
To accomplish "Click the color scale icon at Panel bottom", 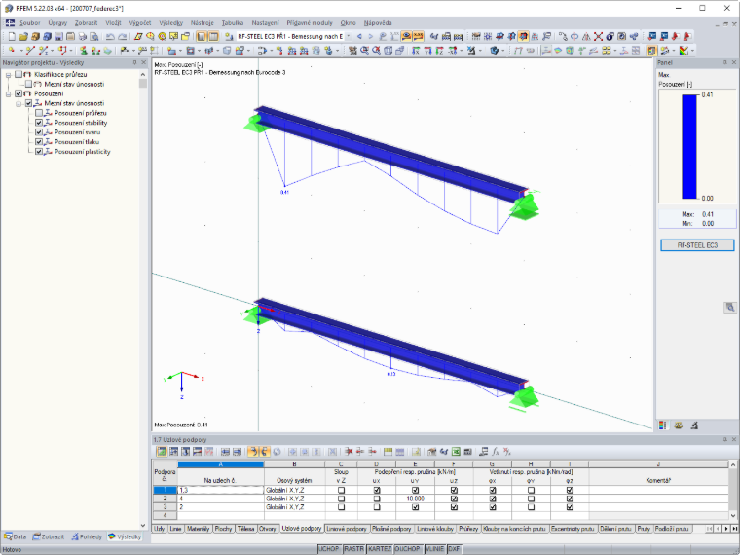I will [663, 425].
